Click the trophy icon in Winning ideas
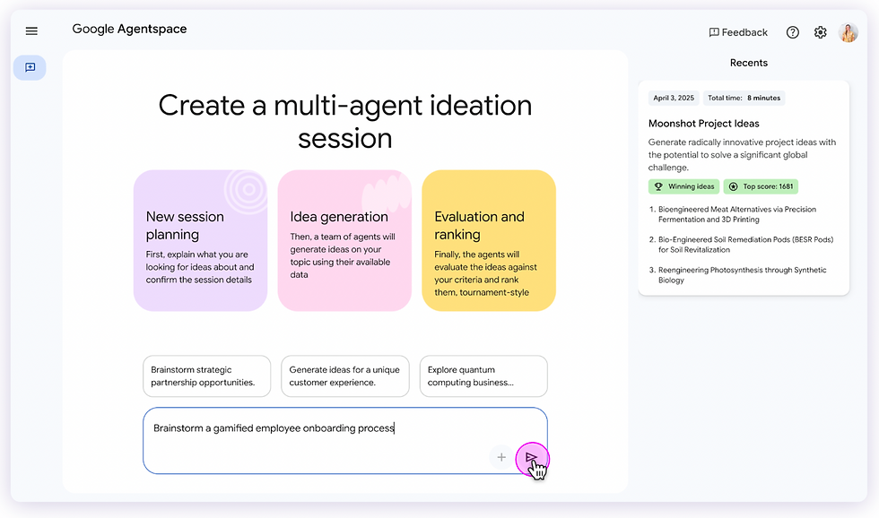The image size is (879, 518). pyautogui.click(x=658, y=186)
